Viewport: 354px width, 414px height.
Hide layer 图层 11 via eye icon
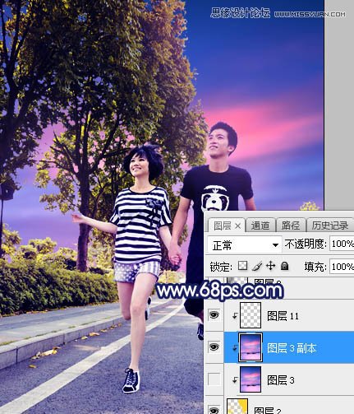point(214,315)
